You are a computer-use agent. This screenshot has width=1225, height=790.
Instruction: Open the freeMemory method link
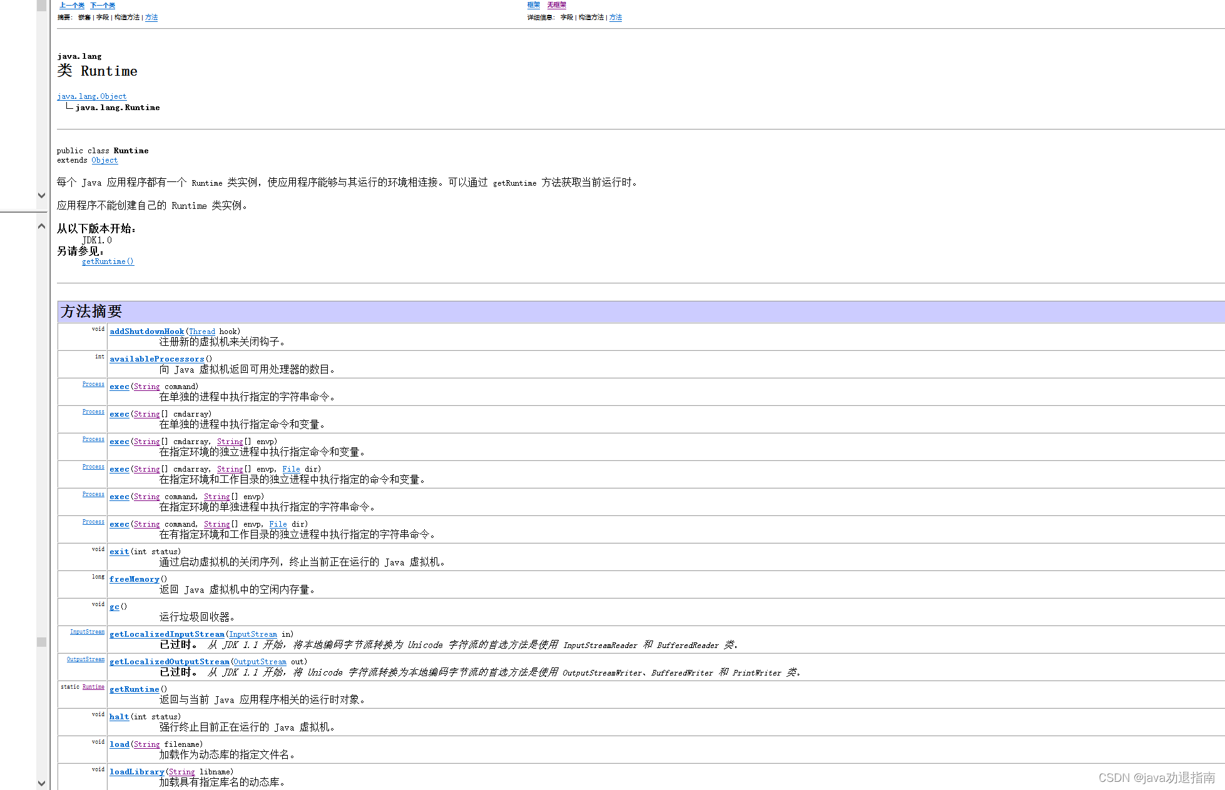pos(134,579)
